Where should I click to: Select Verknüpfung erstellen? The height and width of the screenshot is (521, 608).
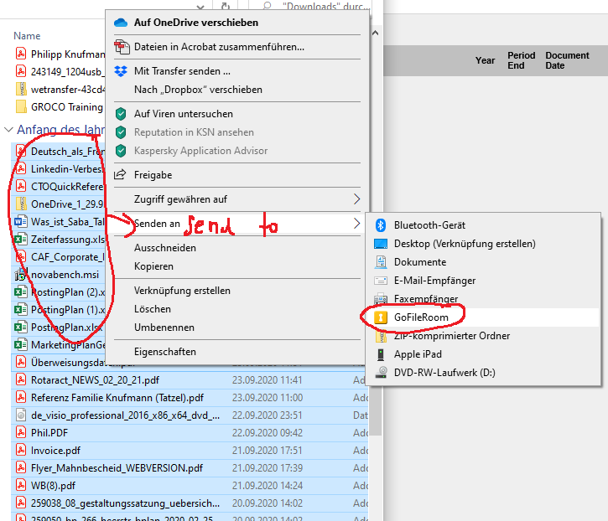click(x=237, y=291)
